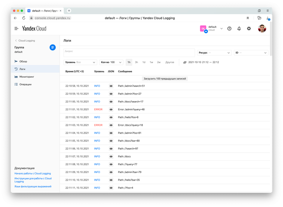This screenshot has height=207, width=283.
Task: Click the browser reload button
Action: (24, 18)
